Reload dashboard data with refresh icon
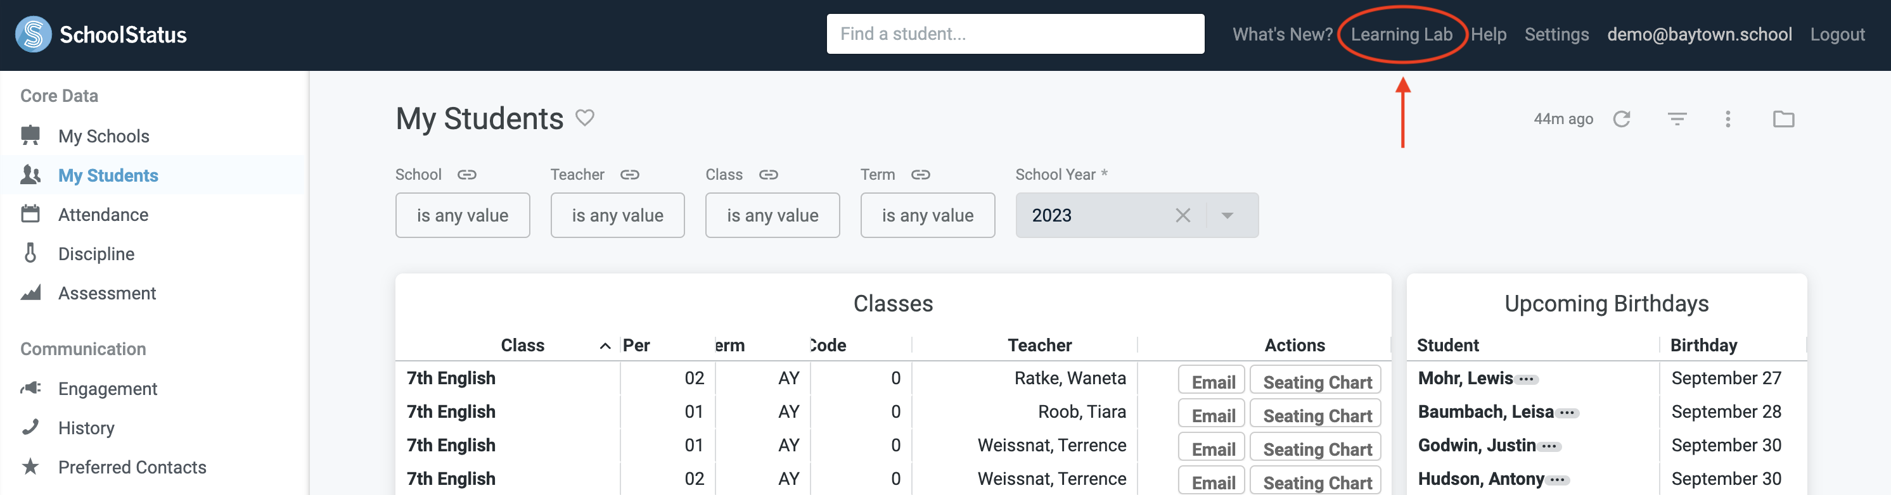1891x495 pixels. pos(1622,119)
